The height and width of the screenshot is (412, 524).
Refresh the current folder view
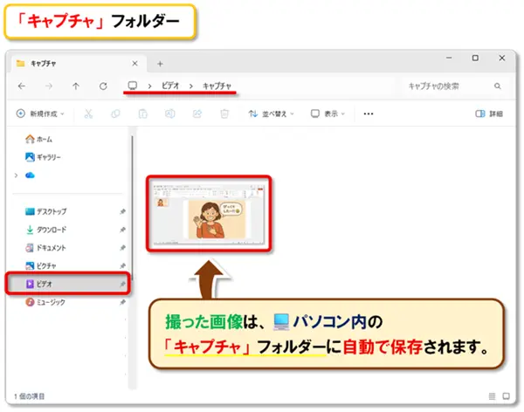(103, 86)
